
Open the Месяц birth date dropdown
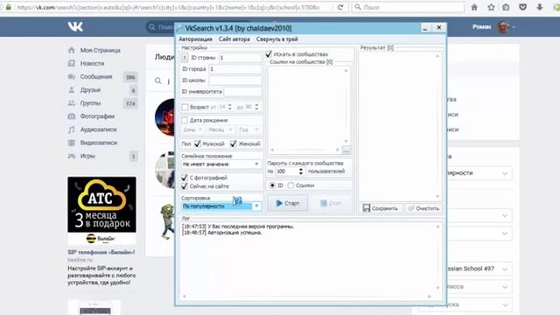(x=220, y=130)
